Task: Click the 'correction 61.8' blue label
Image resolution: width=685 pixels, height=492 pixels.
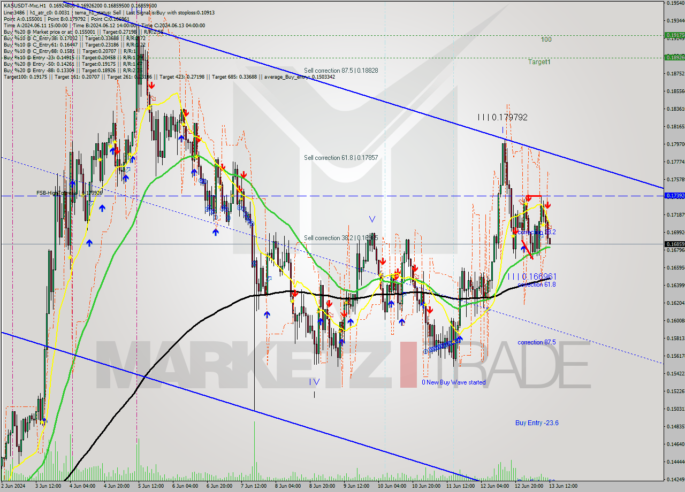Action: (x=537, y=285)
